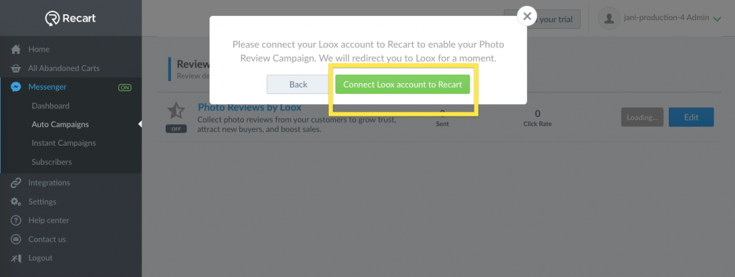Open the Subscribers submenu item
Image resolution: width=735 pixels, height=277 pixels.
click(52, 162)
